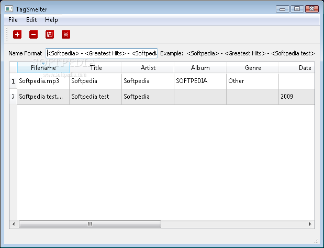Open the File menu

tap(13, 20)
